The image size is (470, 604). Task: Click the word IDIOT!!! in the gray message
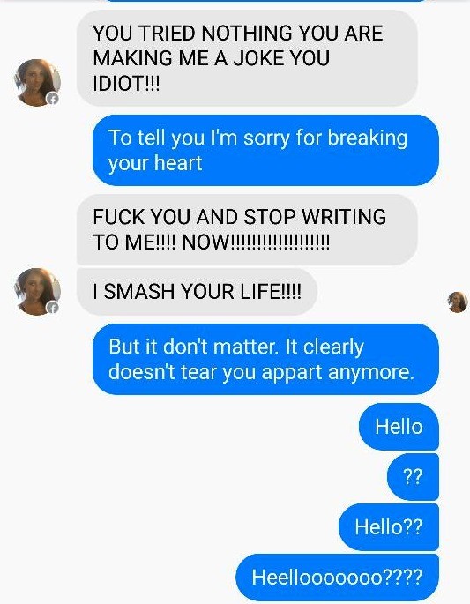tap(126, 83)
